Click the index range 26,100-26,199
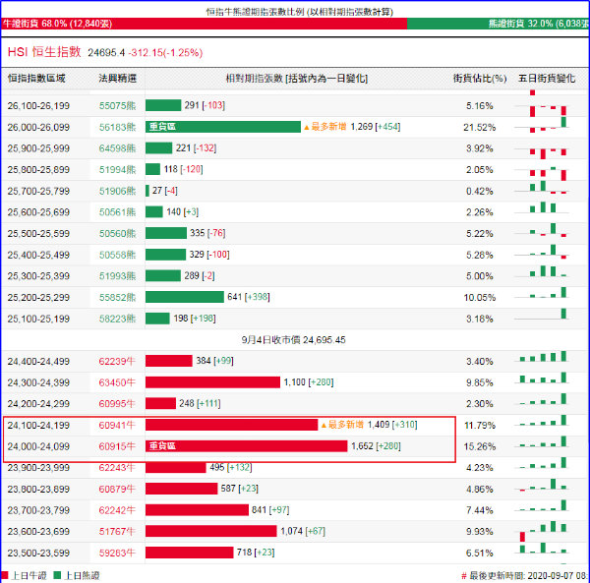 tap(38, 106)
